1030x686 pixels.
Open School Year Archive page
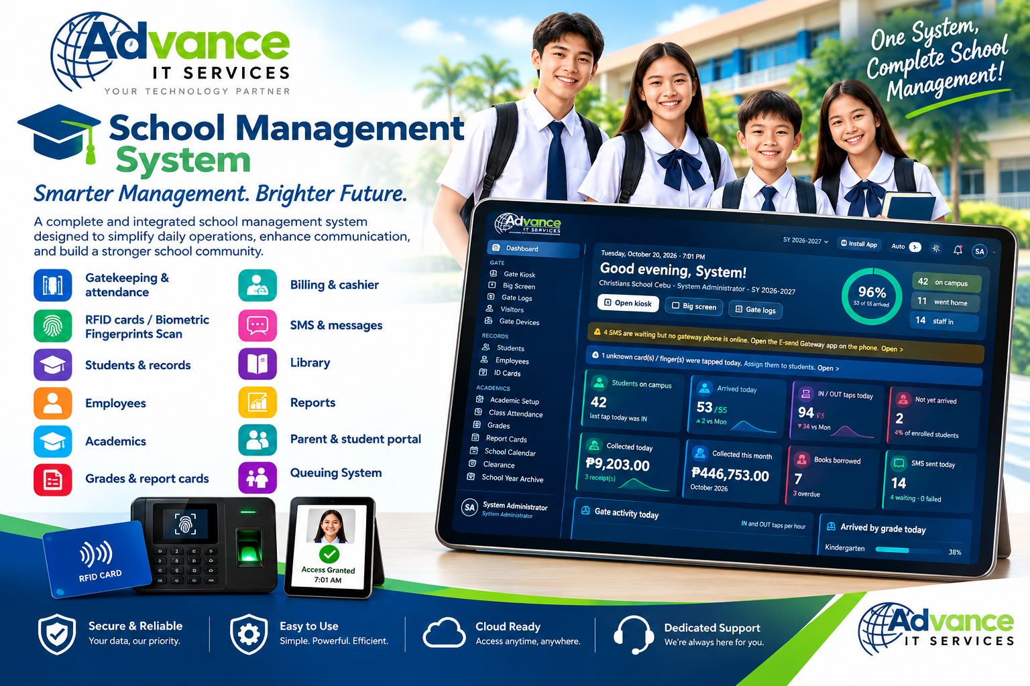click(506, 478)
